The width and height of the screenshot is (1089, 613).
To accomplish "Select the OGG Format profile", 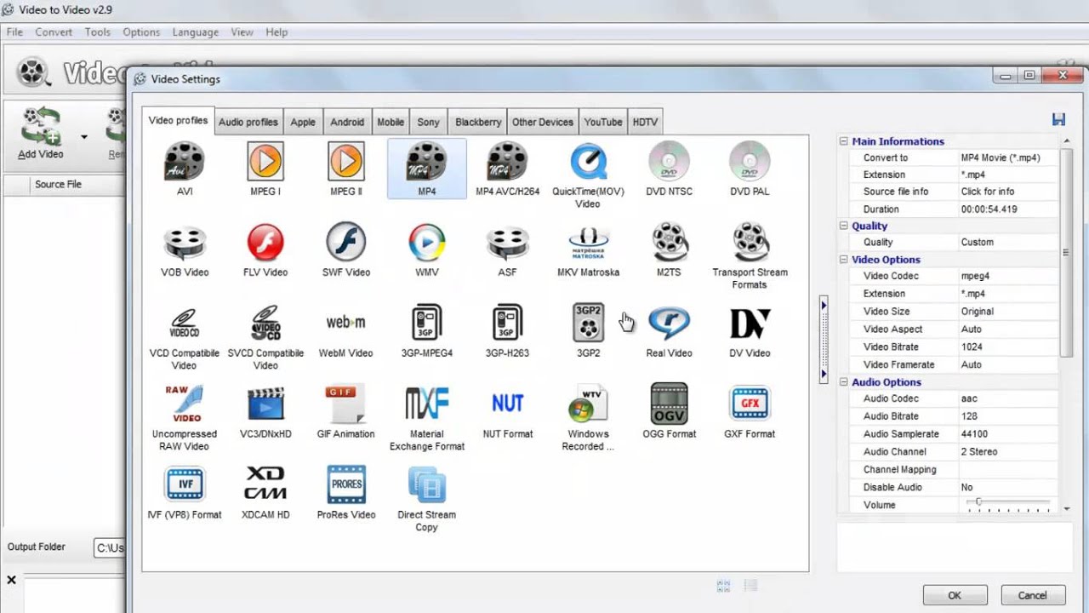I will pos(669,411).
